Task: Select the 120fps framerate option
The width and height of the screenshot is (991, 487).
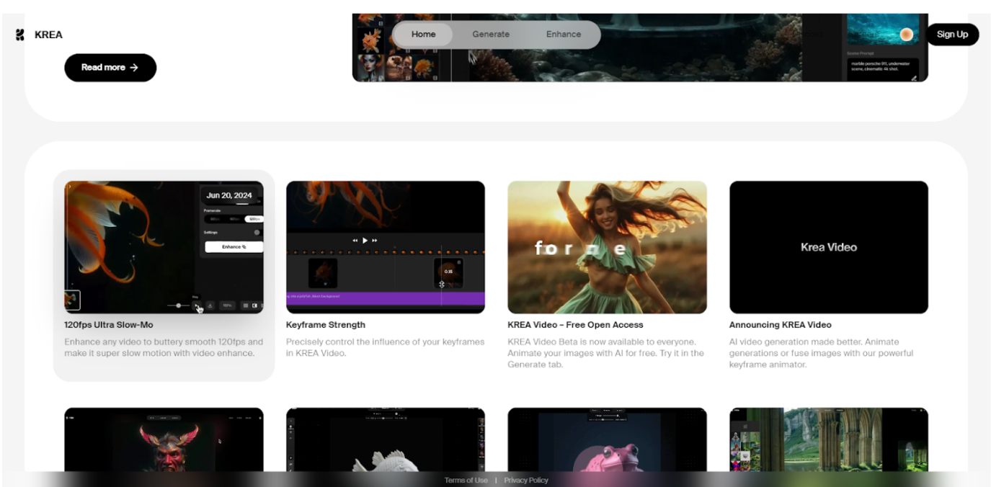Action: tap(254, 218)
